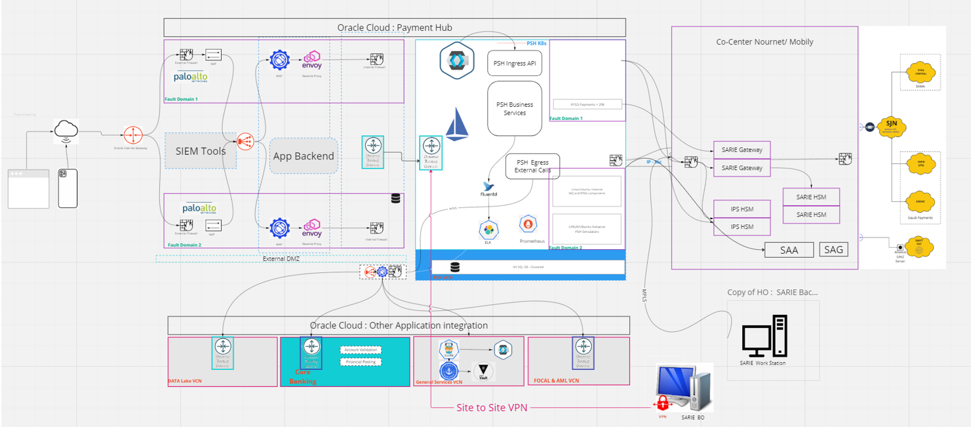
Task: Click the MY SQL DB clustered database icon
Action: point(455,266)
